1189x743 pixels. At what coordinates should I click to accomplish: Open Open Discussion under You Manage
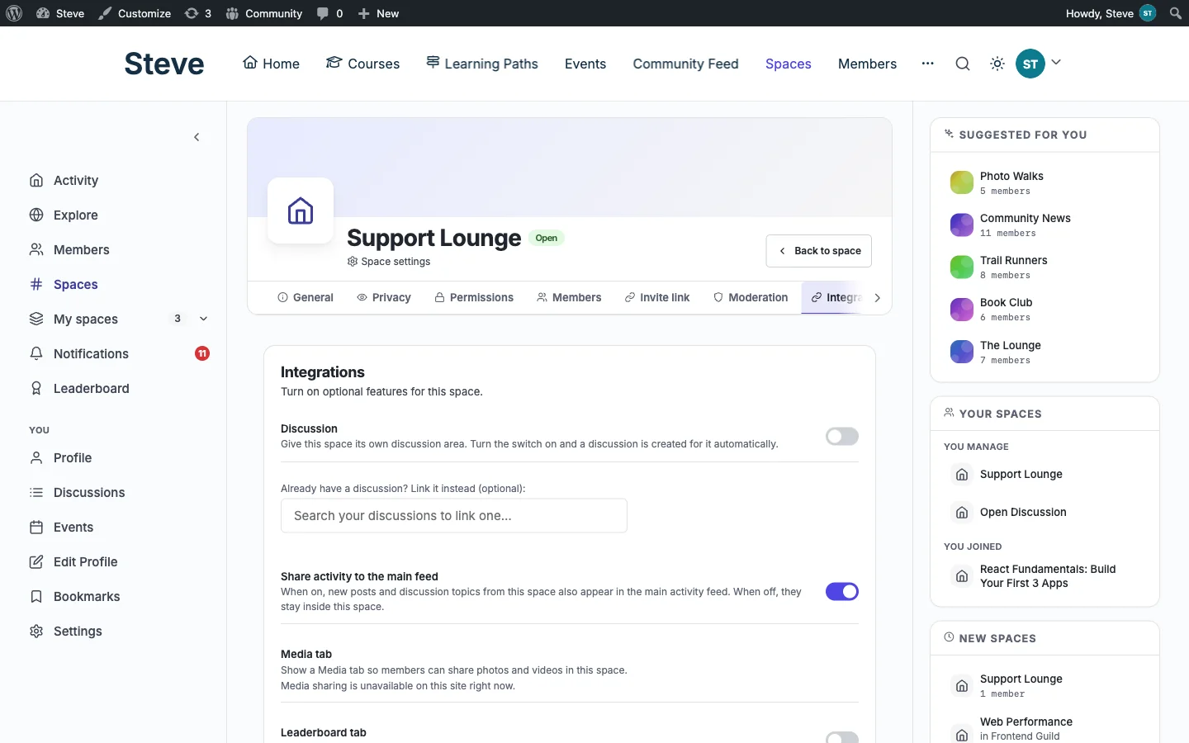click(1023, 512)
